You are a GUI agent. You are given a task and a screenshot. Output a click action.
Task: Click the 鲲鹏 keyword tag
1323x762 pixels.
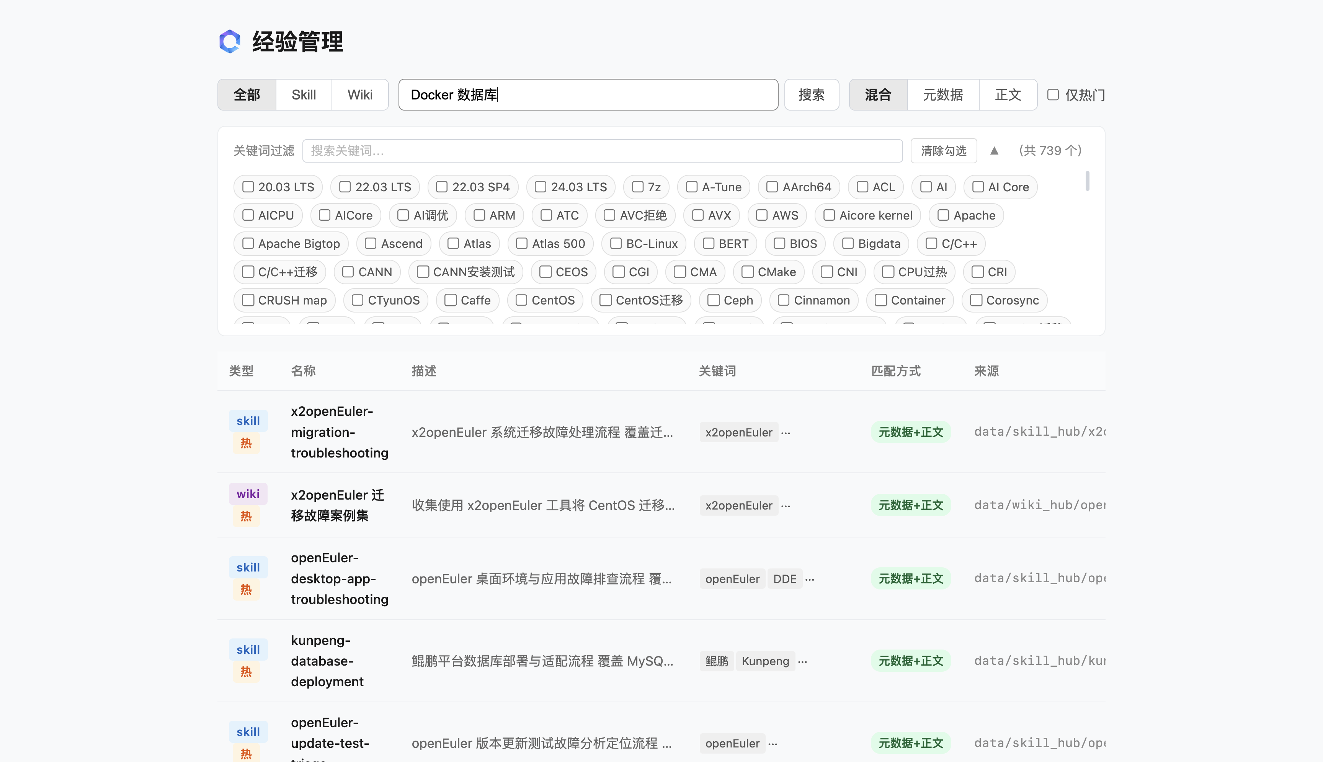point(717,661)
